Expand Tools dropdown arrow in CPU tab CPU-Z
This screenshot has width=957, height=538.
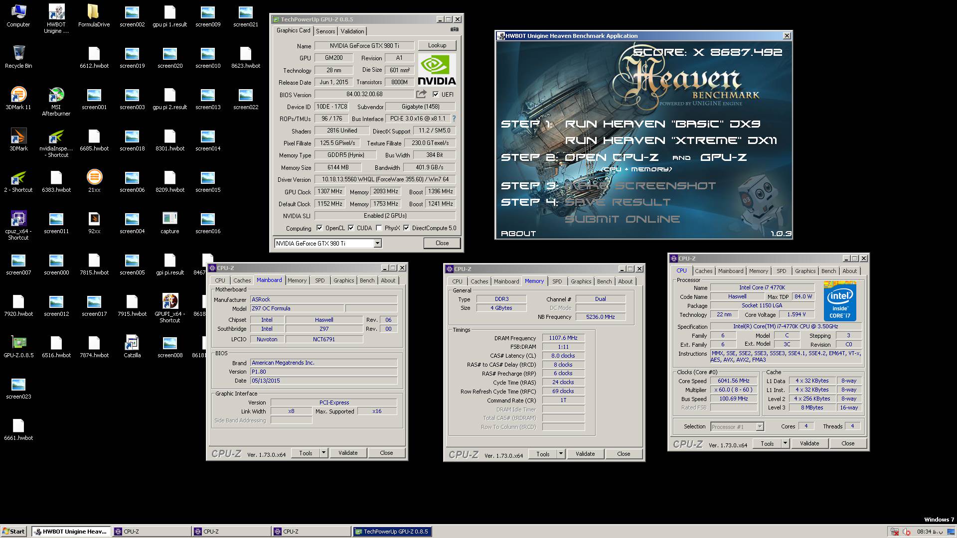(785, 443)
